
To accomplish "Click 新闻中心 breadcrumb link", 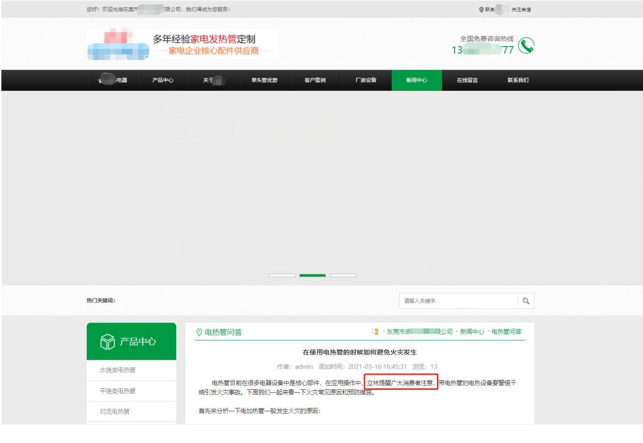I will (472, 331).
